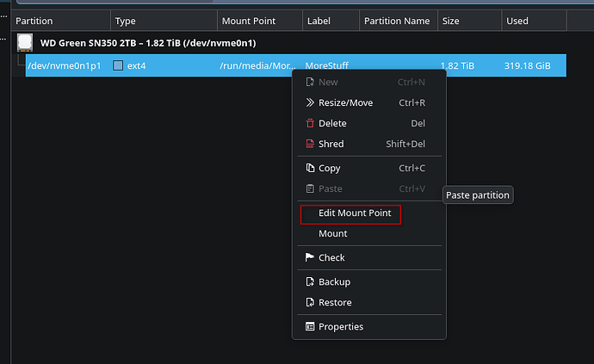
Task: Click the WD Green drive icon
Action: [25, 43]
